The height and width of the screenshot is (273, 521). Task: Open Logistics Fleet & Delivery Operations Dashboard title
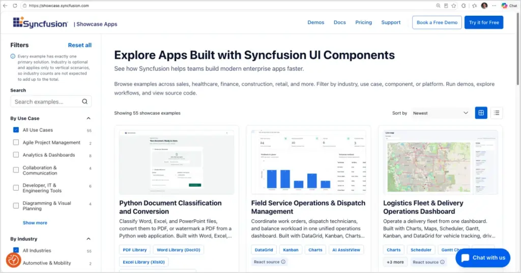pos(423,207)
